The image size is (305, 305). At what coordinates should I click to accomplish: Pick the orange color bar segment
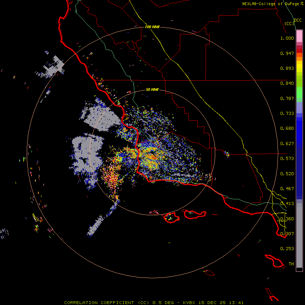299,59
